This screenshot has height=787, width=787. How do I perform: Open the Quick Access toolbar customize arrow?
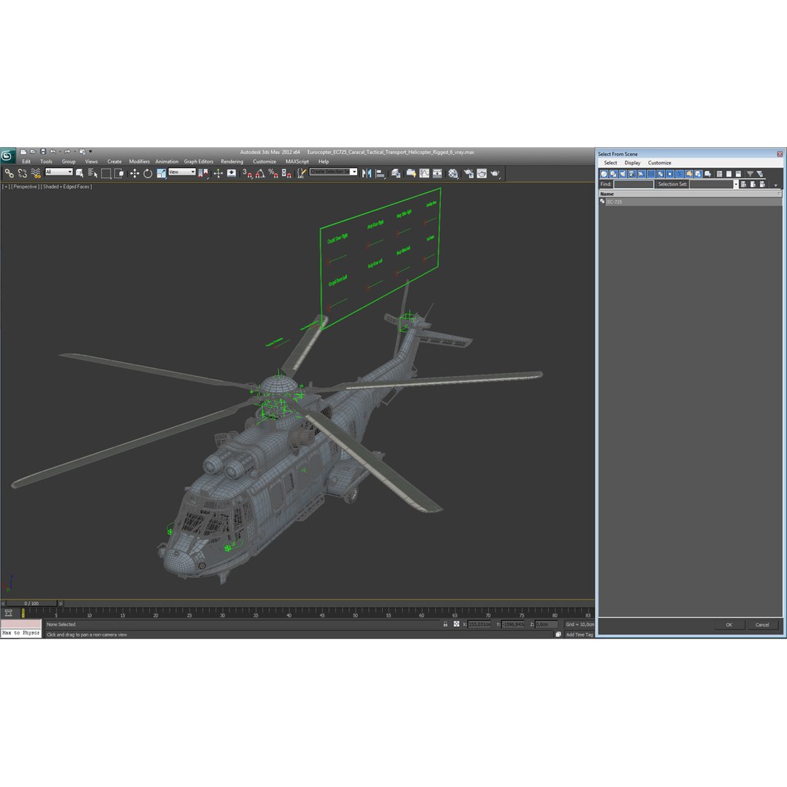point(90,152)
